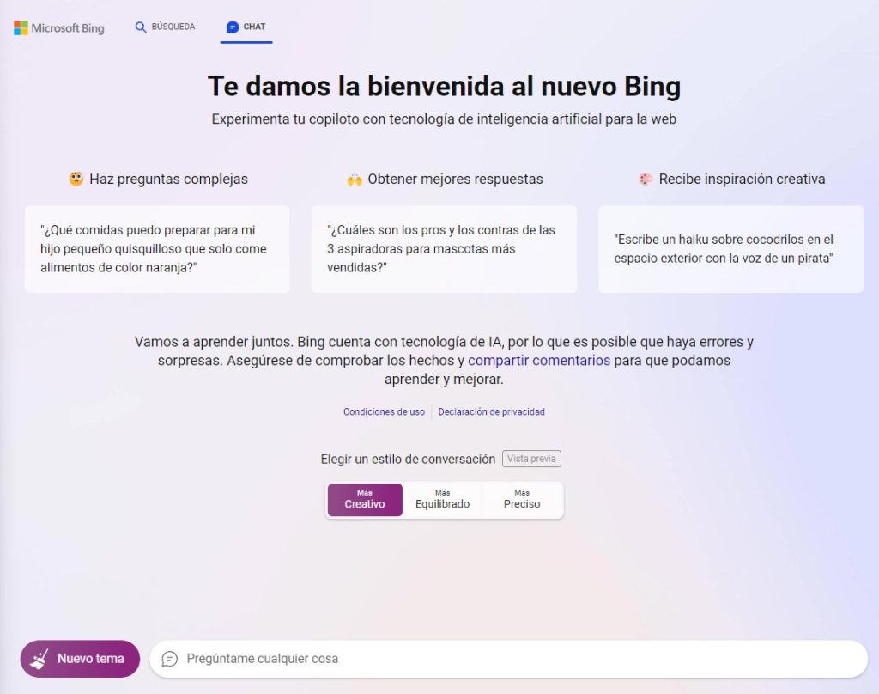
Task: Click the heading Obtener mejores respuestas
Action: point(455,179)
